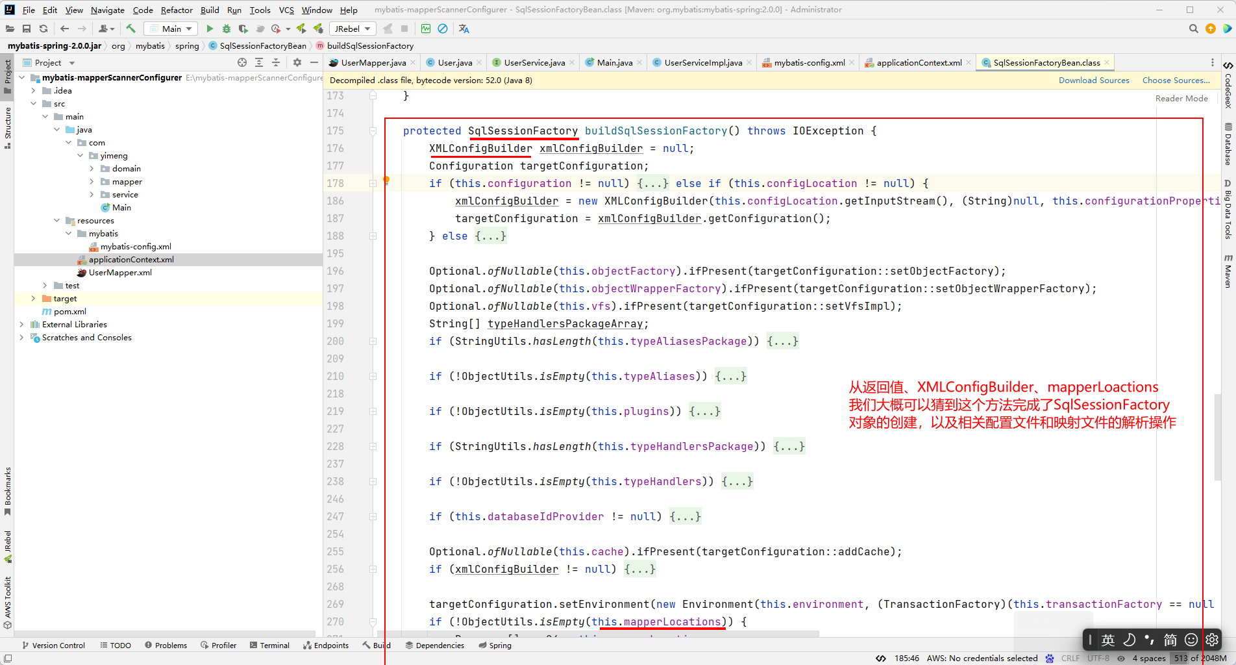Click the intention bulb on line 178

(386, 180)
